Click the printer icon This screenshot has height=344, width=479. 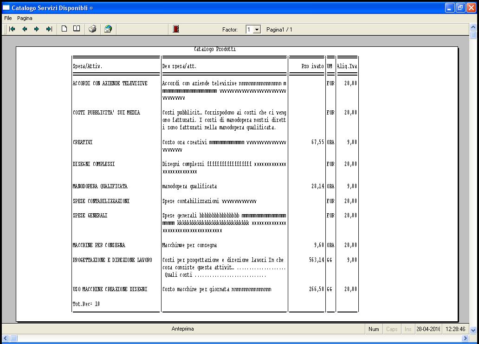click(92, 29)
